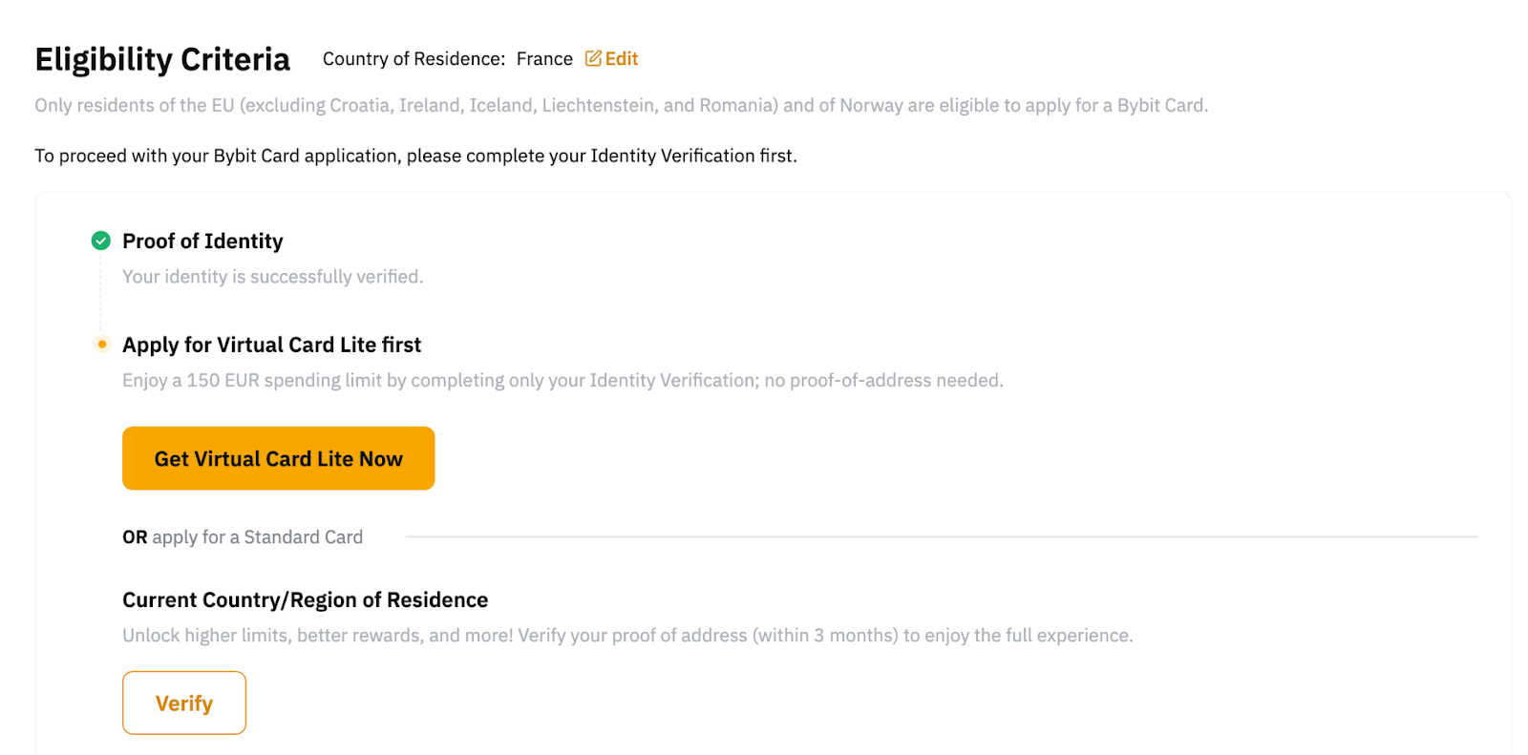Click the Proof of Identity step title
This screenshot has width=1528, height=755.
coord(202,241)
